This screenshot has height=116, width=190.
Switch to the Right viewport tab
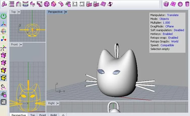tap(53, 114)
